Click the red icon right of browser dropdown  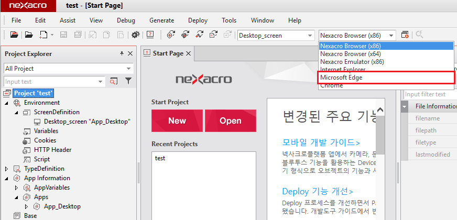405,35
